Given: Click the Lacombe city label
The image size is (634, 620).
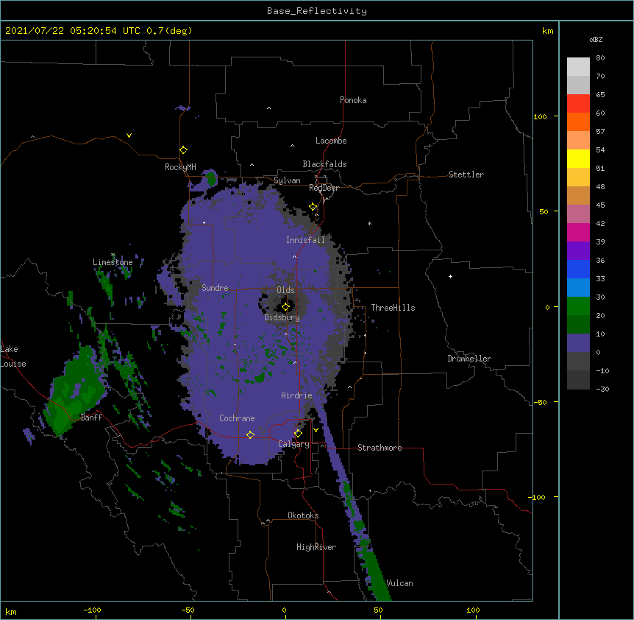Looking at the screenshot, I should (x=331, y=141).
